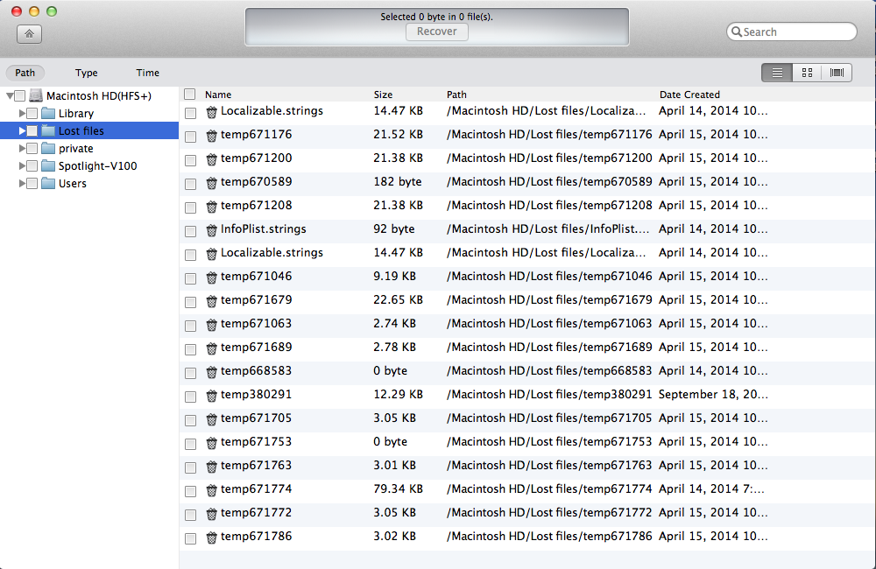Tick the checkbox for temp671176
The image size is (876, 569).
[190, 137]
